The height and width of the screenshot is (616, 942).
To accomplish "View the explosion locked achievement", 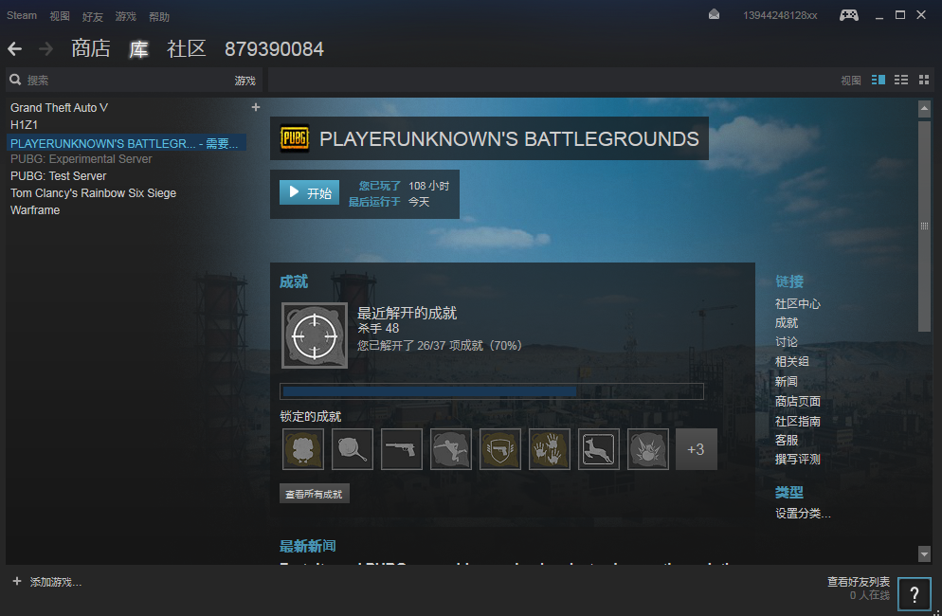I will point(647,449).
